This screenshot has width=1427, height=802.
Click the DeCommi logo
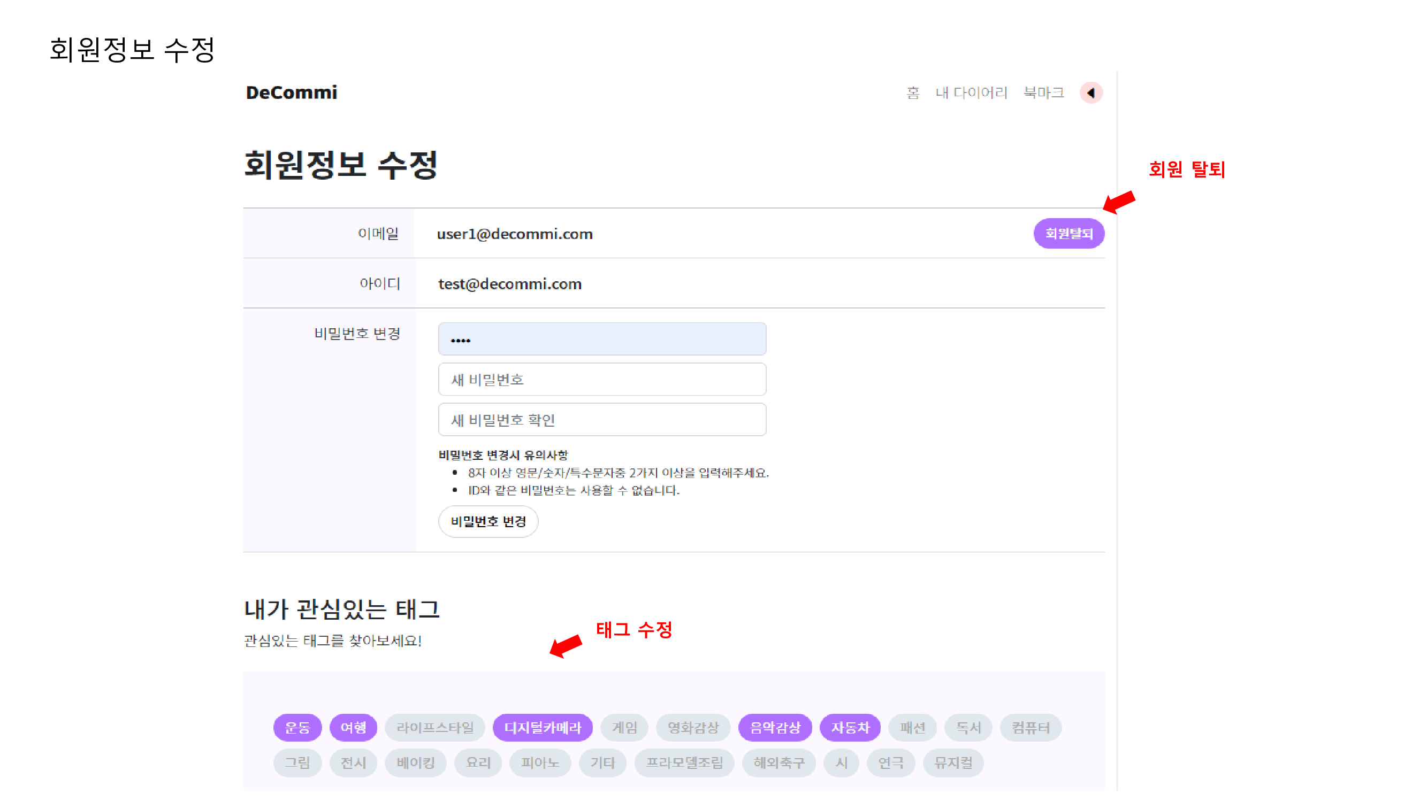click(x=292, y=92)
